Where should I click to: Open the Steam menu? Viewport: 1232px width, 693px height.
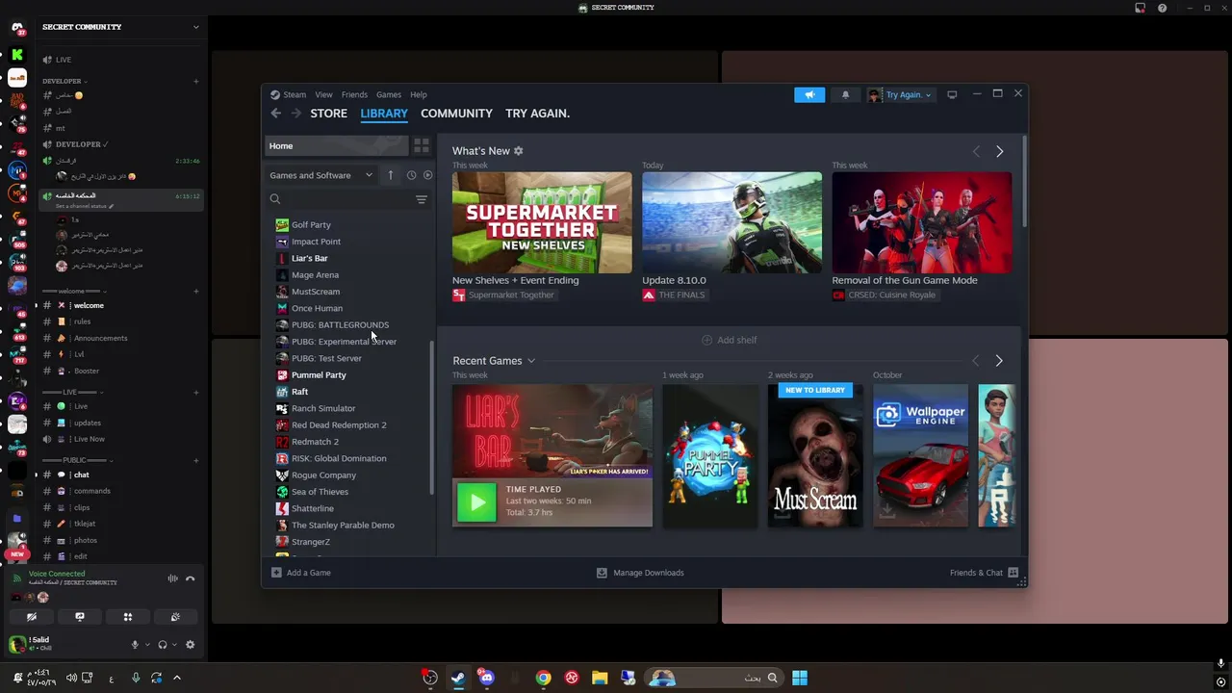(288, 94)
